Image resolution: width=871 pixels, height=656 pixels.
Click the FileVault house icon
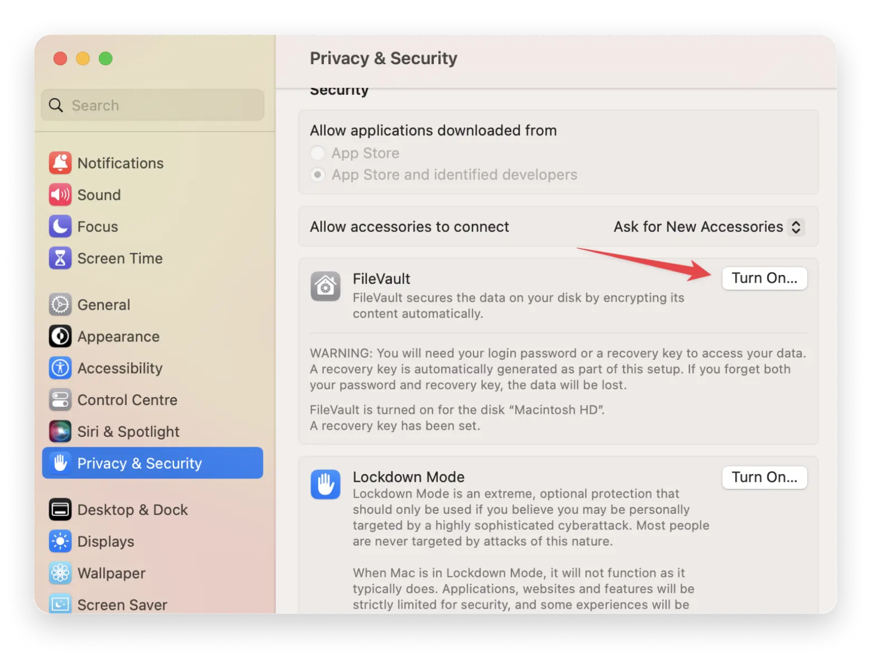pos(326,286)
